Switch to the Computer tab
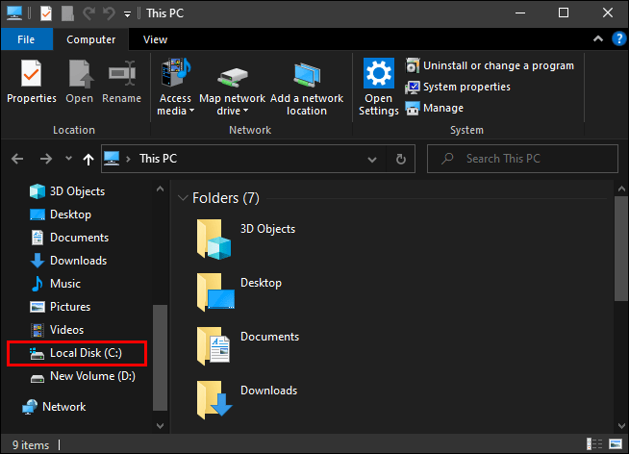The width and height of the screenshot is (629, 454). coord(91,39)
